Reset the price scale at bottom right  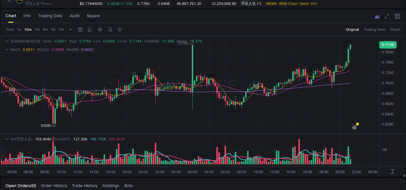(392, 171)
